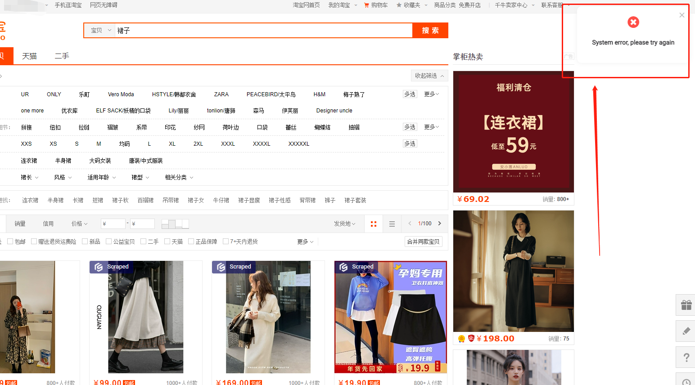
Task: Sort results by 销量
Action: 20,224
